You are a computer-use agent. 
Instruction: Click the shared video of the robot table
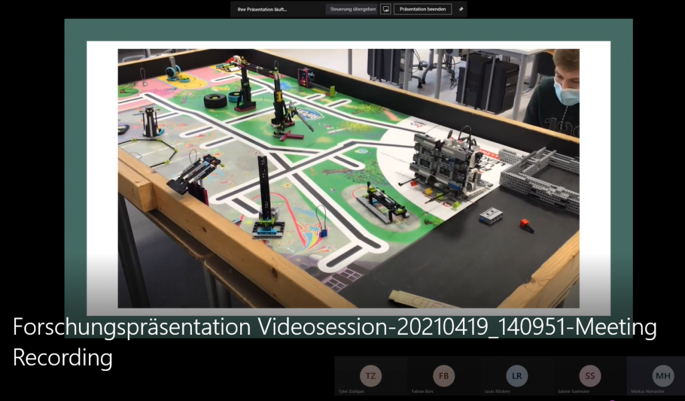tap(348, 178)
